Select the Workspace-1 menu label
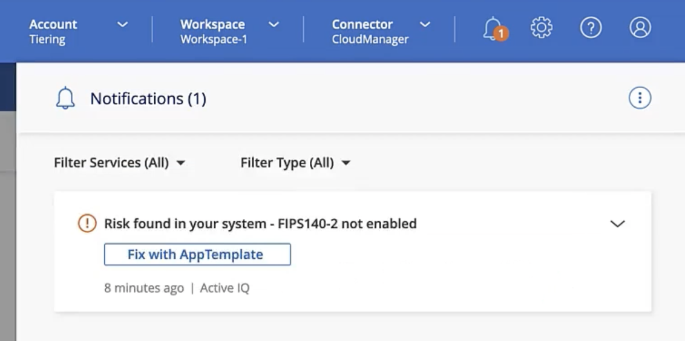 tap(213, 31)
